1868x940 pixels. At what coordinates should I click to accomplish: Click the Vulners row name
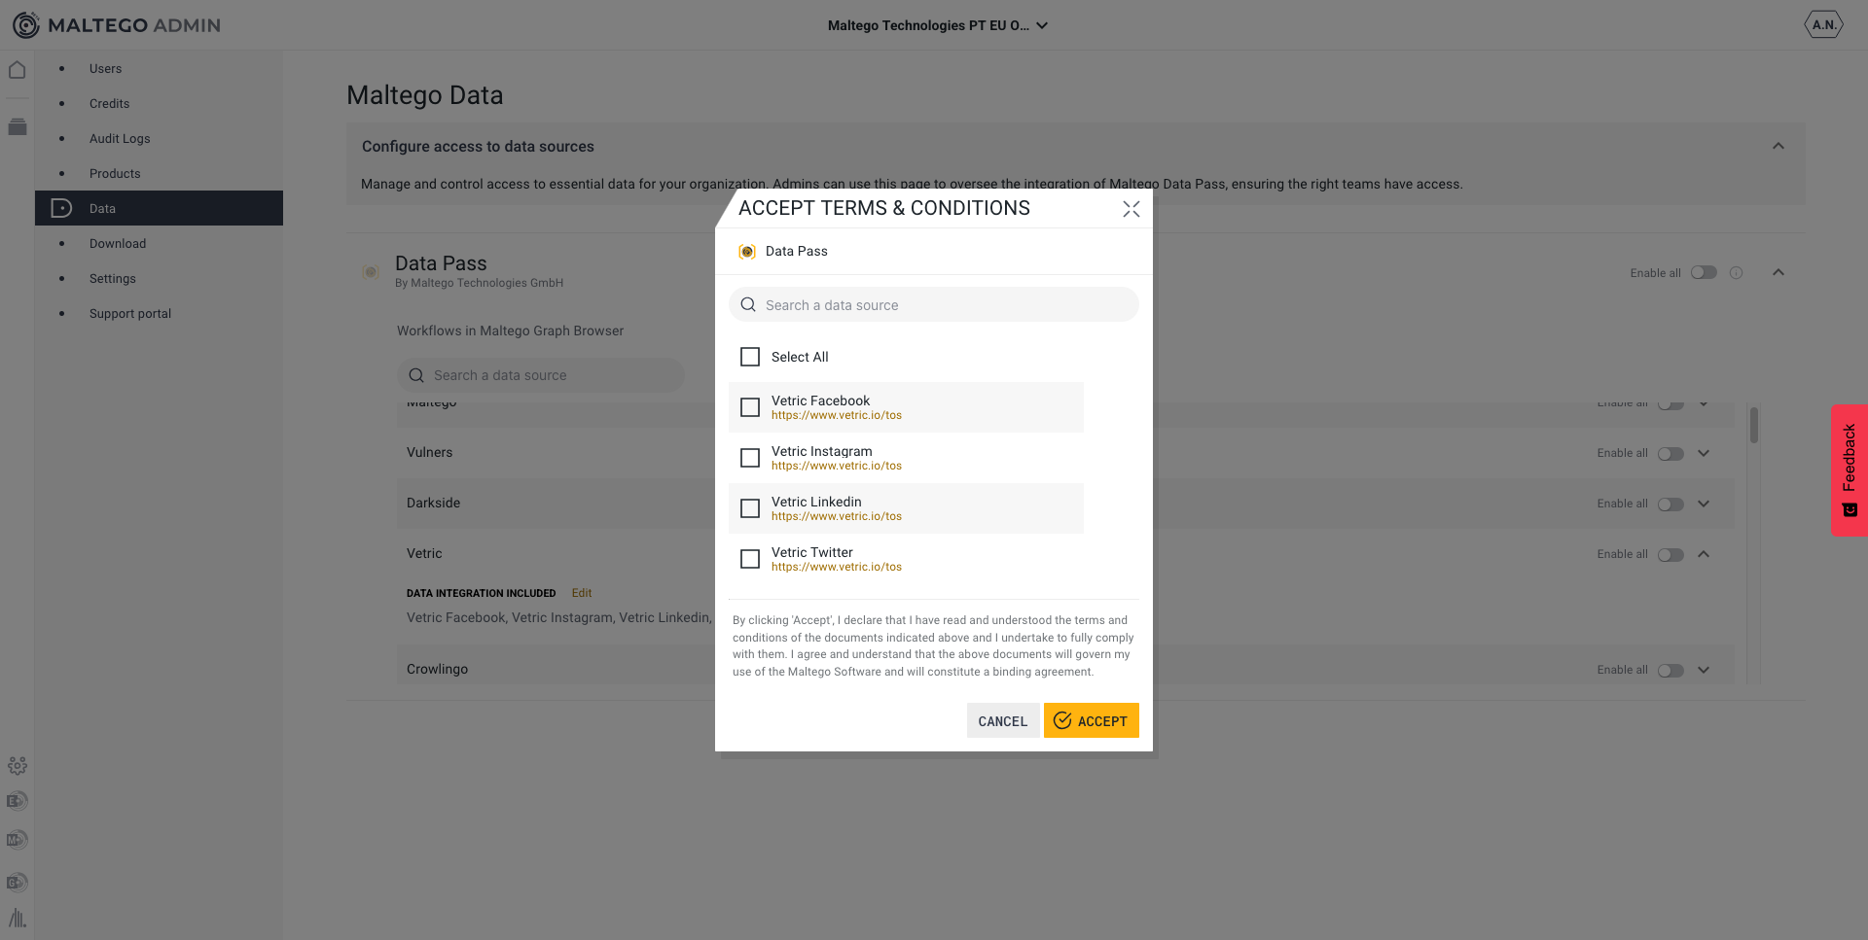coord(430,452)
